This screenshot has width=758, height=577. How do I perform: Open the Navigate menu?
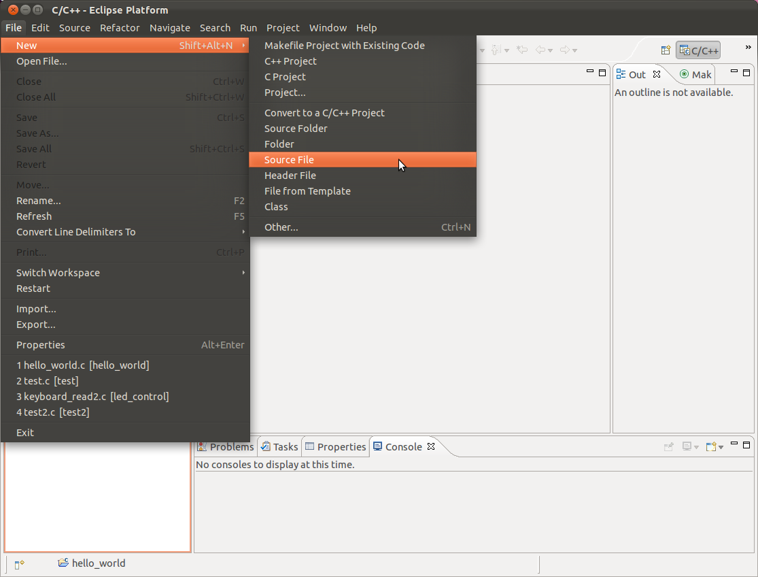click(x=170, y=28)
